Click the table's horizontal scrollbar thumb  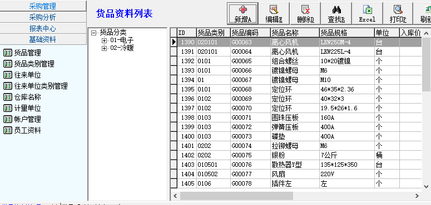tap(236, 196)
